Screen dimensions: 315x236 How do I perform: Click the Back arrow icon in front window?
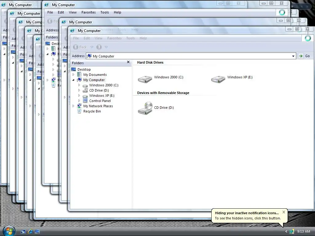[76, 47]
